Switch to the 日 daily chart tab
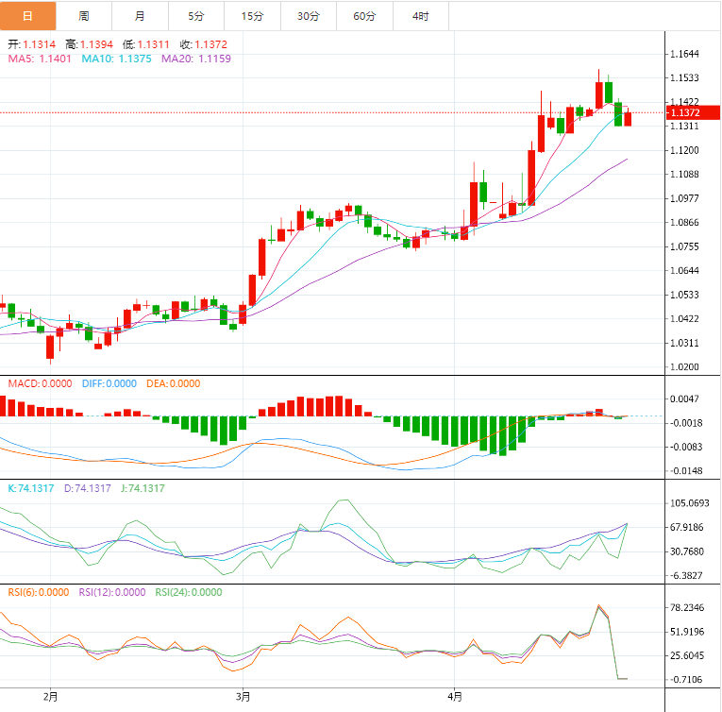This screenshot has height=712, width=722. (27, 16)
